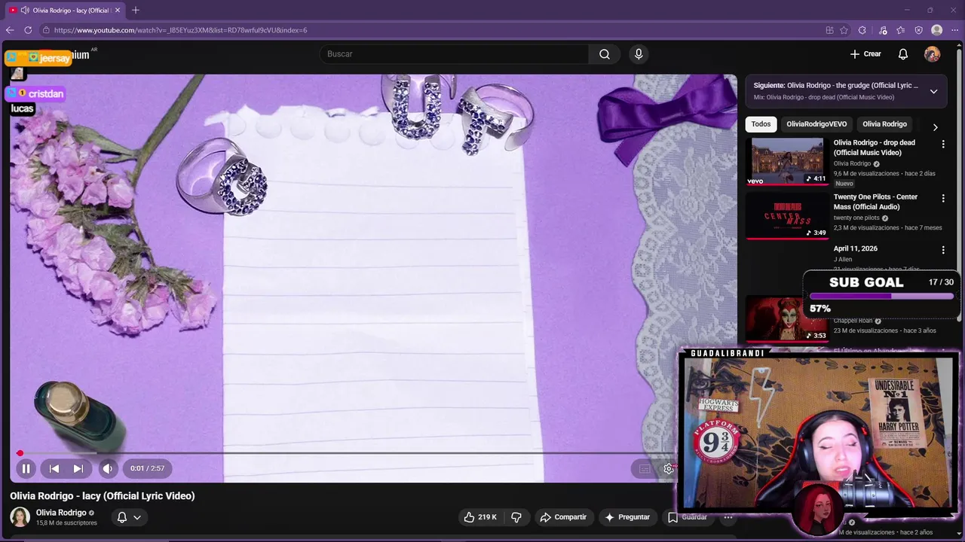Open options for April 11, 2026 video
The width and height of the screenshot is (965, 542).
(943, 250)
